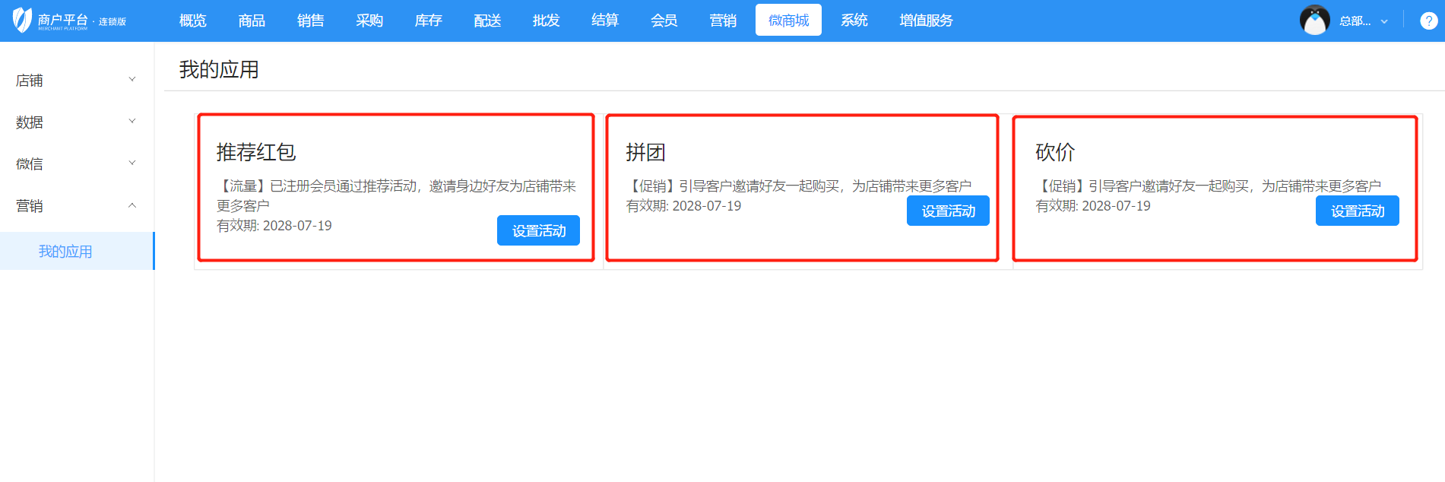This screenshot has width=1445, height=482.
Task: Select 我的应用 in the sidebar
Action: [65, 252]
